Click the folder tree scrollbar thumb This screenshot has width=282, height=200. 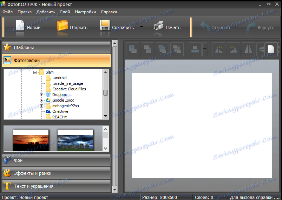pos(106,93)
